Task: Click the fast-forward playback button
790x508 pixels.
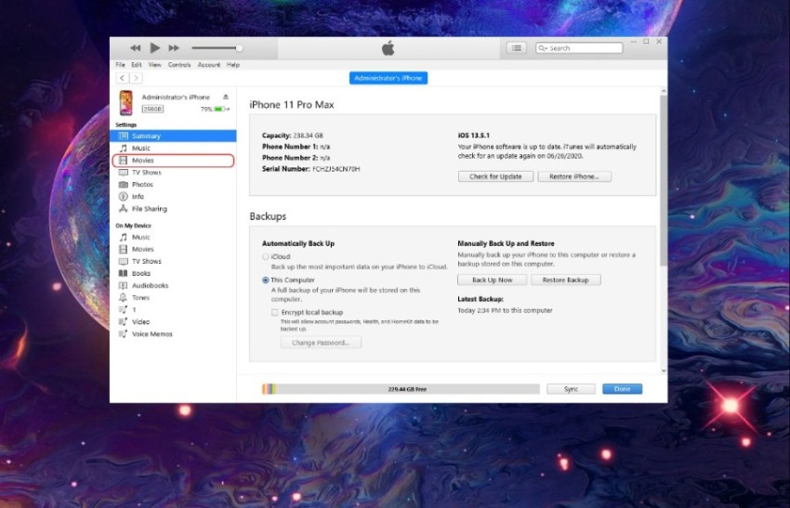Action: pyautogui.click(x=174, y=48)
